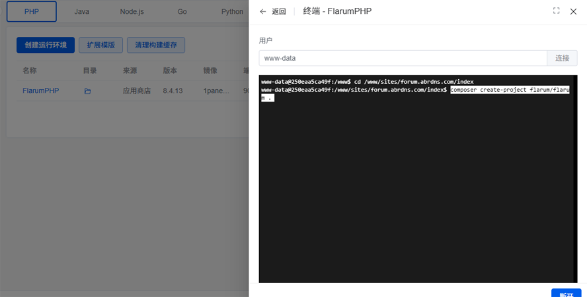587x297 pixels.
Task: Click the 连接 connect button
Action: coord(562,58)
